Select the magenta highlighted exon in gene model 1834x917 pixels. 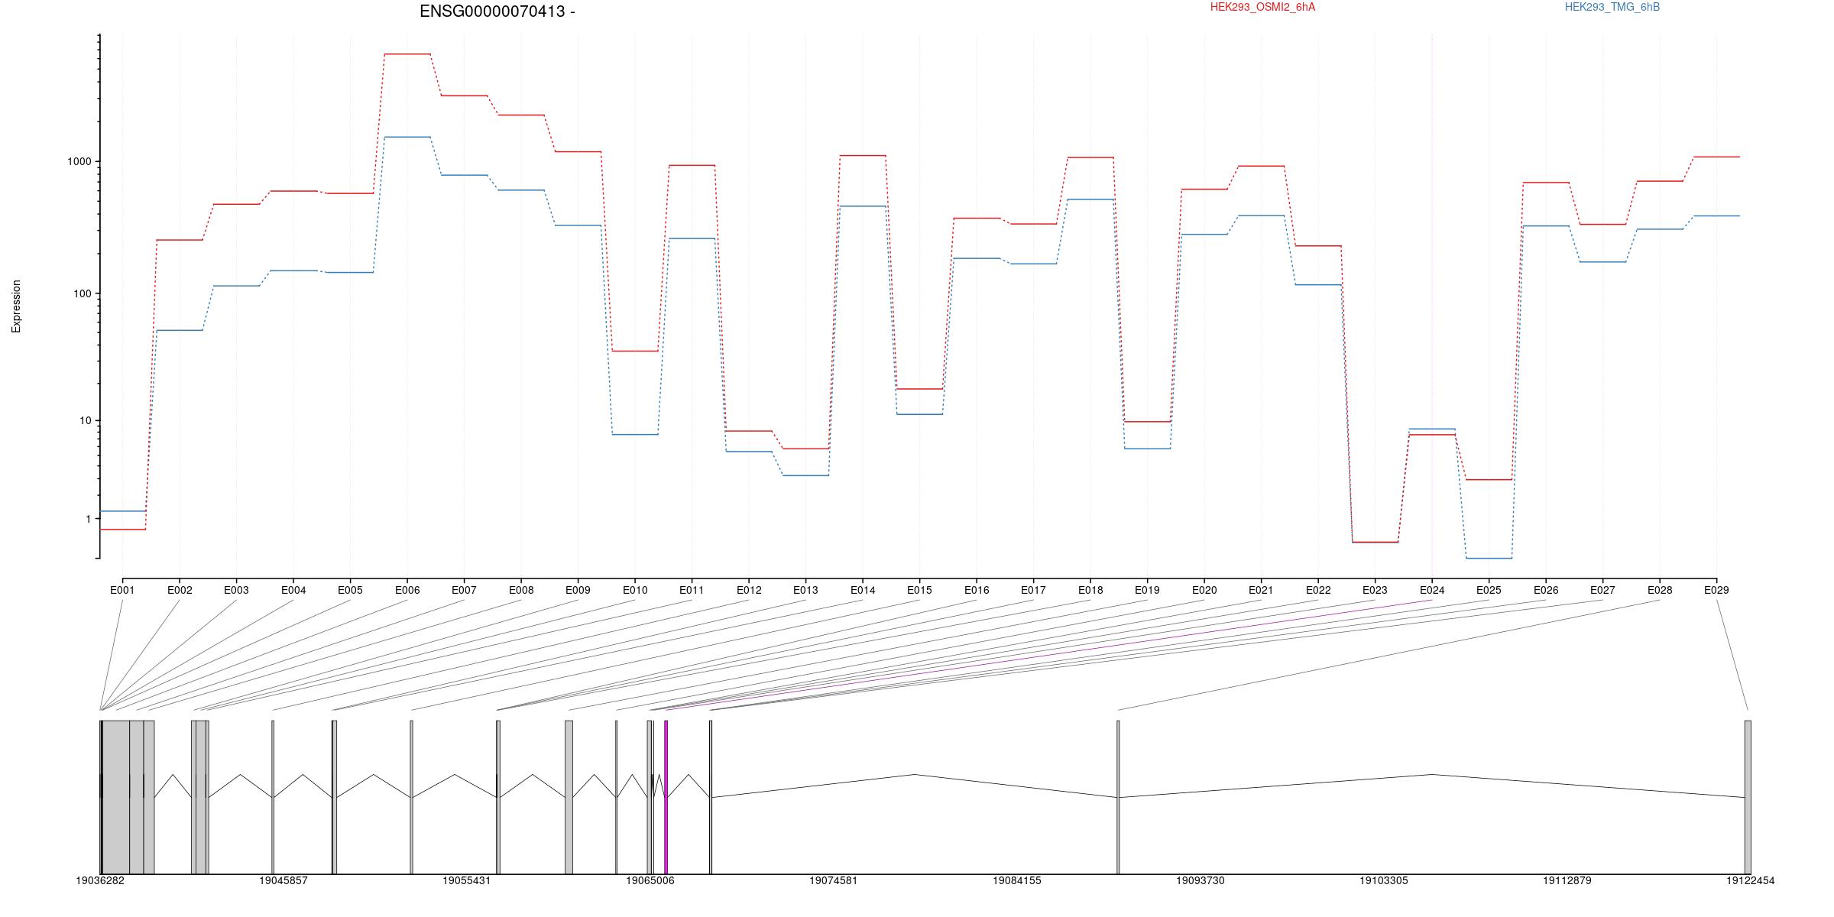pyautogui.click(x=666, y=797)
